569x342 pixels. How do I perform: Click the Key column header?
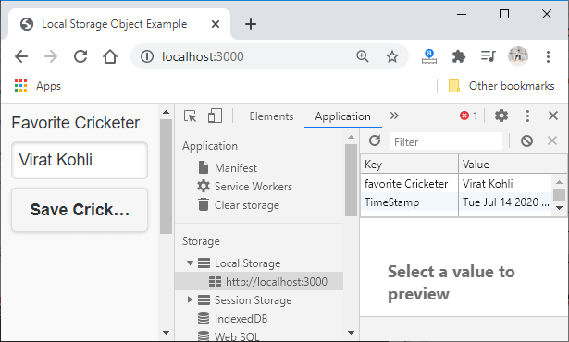[x=409, y=165]
